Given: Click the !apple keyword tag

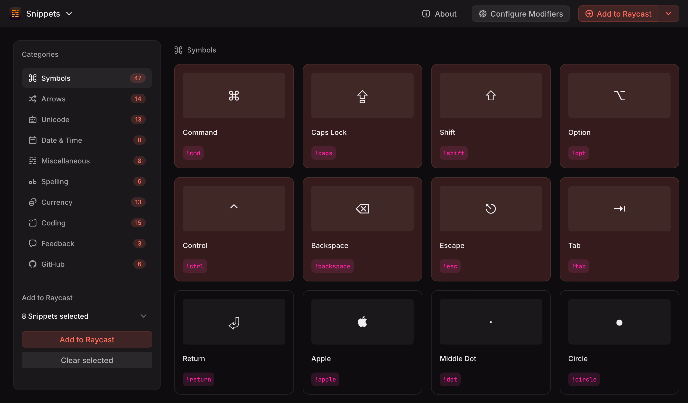Looking at the screenshot, I should coord(325,379).
